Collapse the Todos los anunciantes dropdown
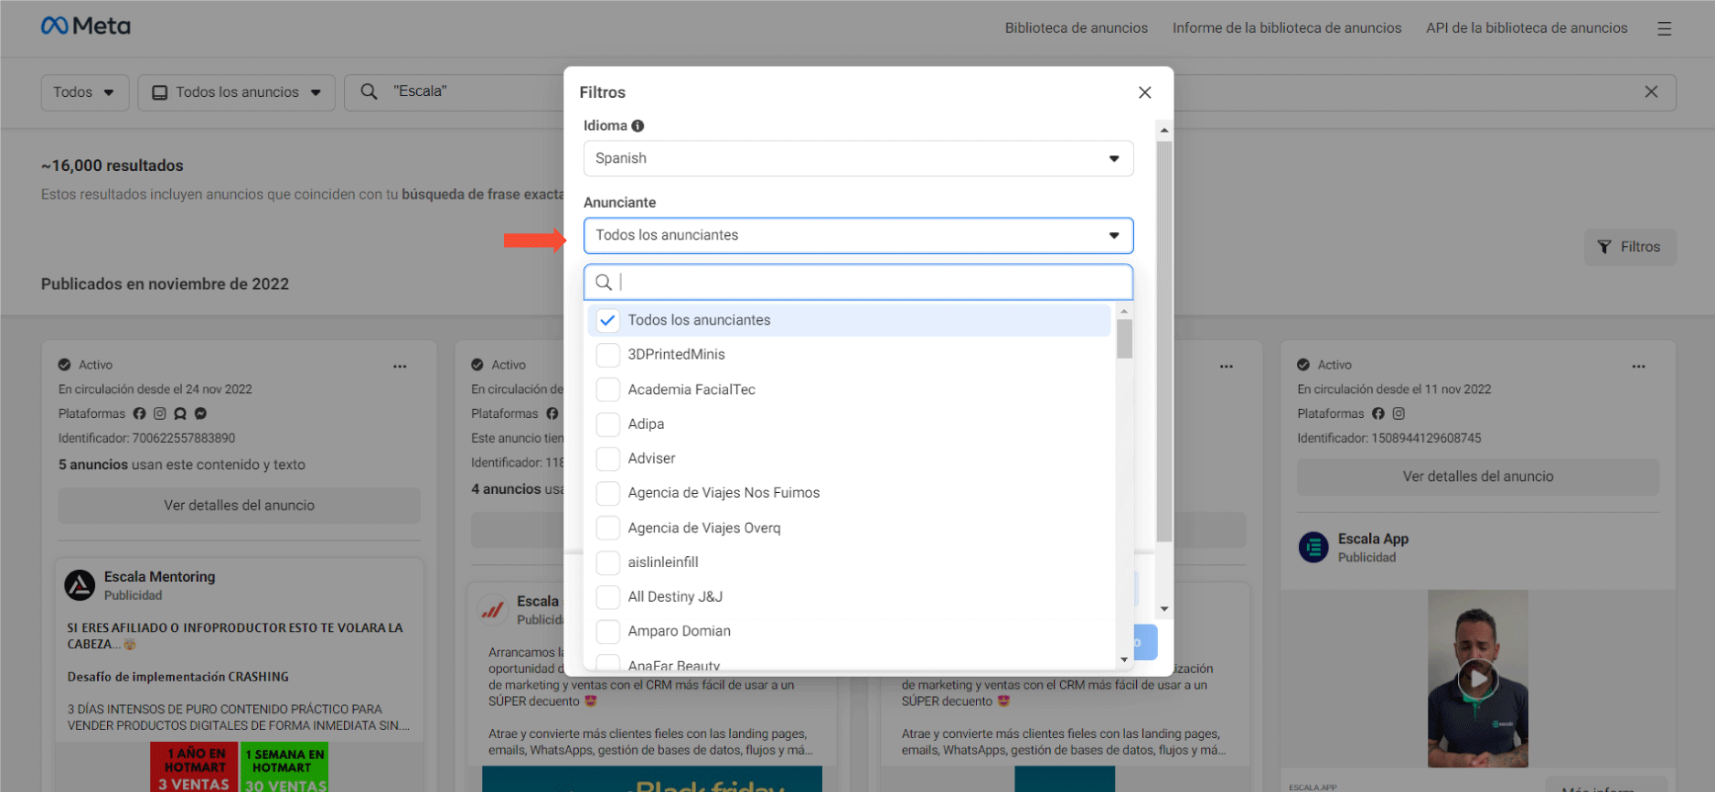The height and width of the screenshot is (792, 1715). (858, 235)
